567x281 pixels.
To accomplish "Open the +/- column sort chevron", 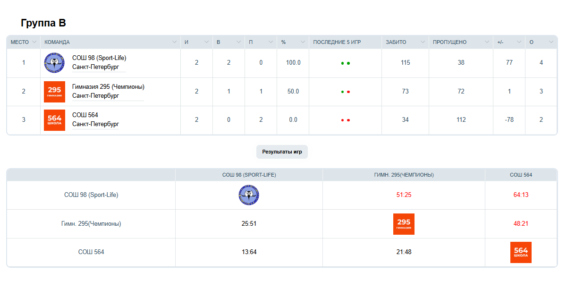I will tap(519, 42).
